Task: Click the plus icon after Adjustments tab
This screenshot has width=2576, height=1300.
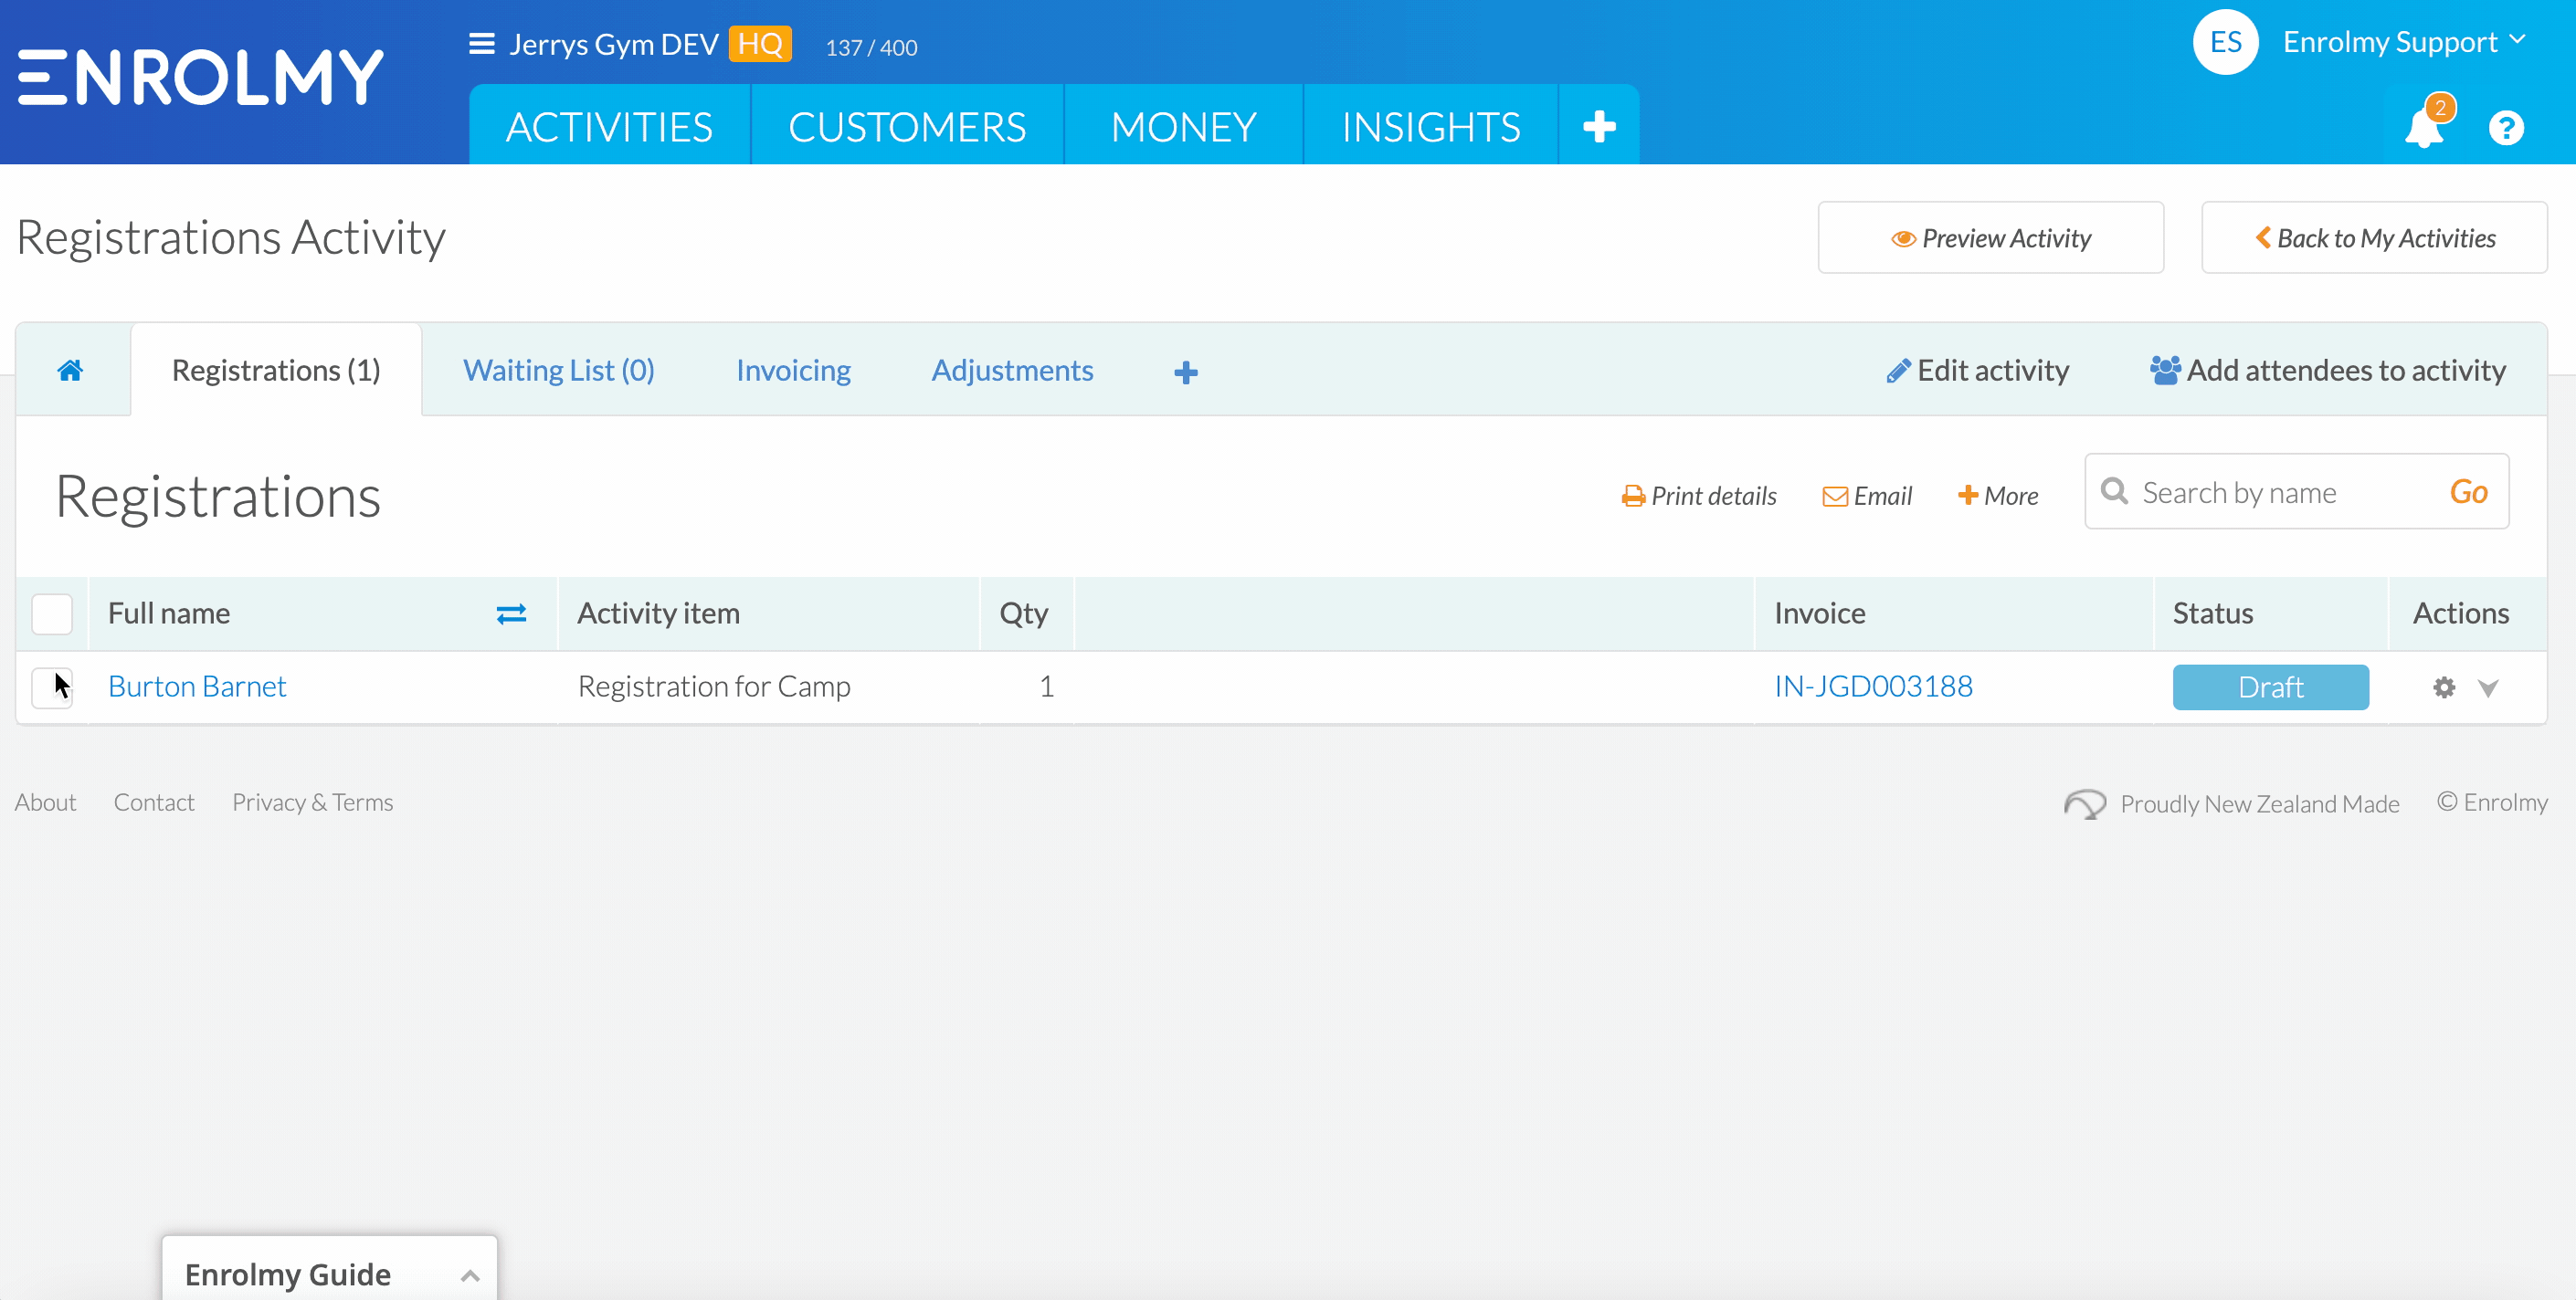Action: [x=1186, y=372]
